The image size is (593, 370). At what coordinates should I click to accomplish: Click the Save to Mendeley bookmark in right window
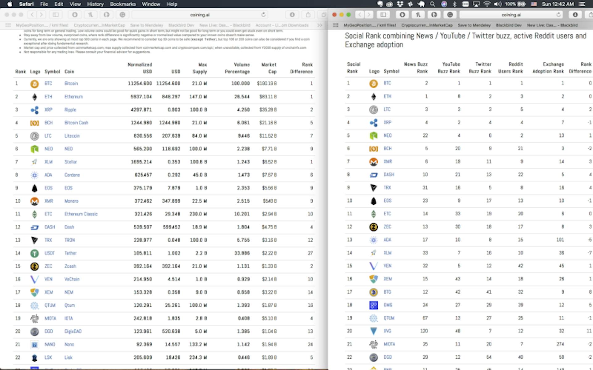[474, 25]
